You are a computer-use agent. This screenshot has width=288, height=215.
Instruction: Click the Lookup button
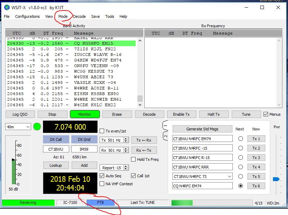pos(56,165)
